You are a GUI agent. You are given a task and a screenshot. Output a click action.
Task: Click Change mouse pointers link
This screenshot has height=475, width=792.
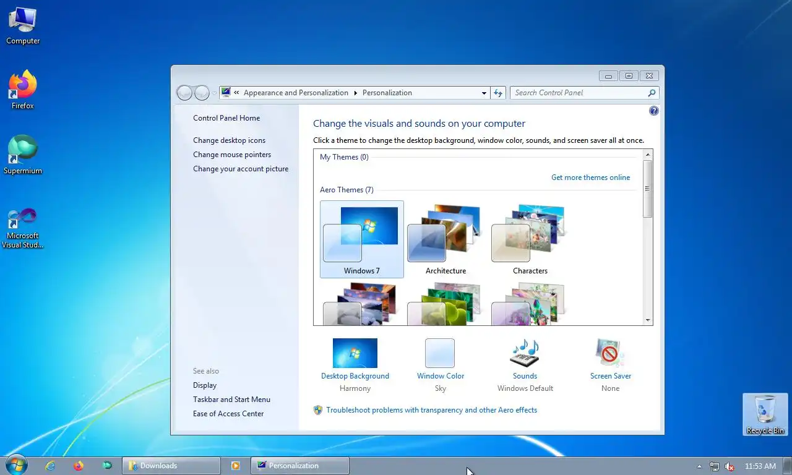[x=232, y=155]
